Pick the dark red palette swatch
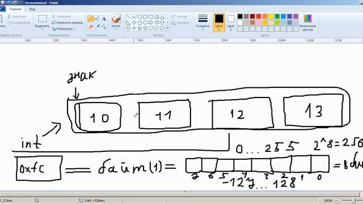This screenshot has width=363, height=204. click(252, 16)
